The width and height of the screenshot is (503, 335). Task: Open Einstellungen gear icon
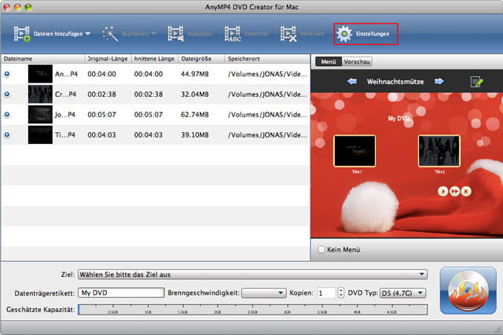pyautogui.click(x=344, y=34)
